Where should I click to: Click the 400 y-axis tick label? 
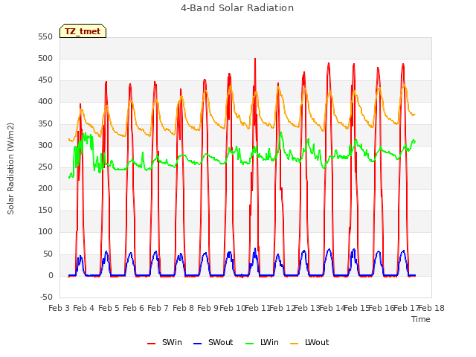pyautogui.click(x=45, y=102)
